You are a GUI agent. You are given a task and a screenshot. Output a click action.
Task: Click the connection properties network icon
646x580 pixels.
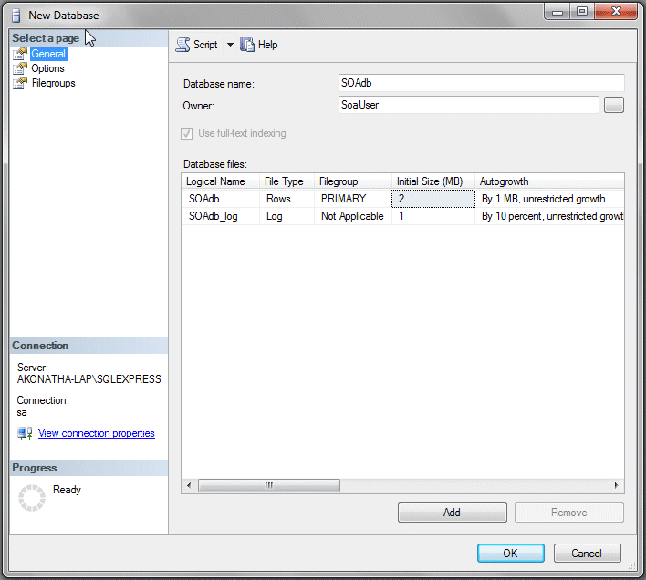click(x=25, y=433)
